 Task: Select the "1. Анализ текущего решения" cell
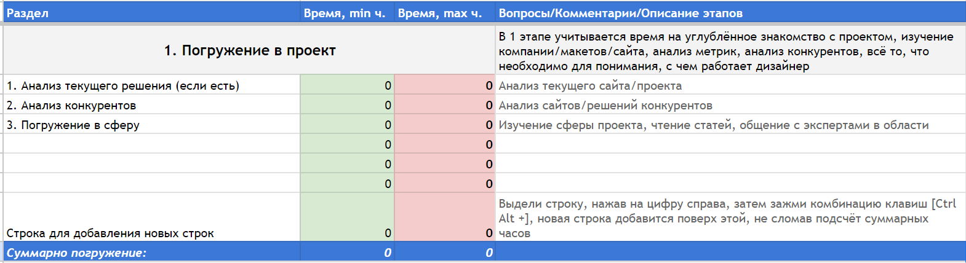point(151,85)
